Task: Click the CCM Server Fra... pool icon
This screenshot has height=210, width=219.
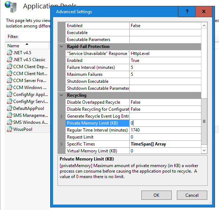Action: pos(10,81)
